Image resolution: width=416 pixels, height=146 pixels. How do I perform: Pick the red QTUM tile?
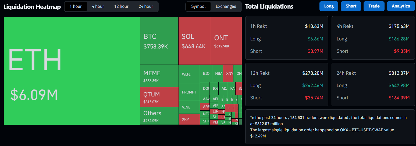[159, 97]
